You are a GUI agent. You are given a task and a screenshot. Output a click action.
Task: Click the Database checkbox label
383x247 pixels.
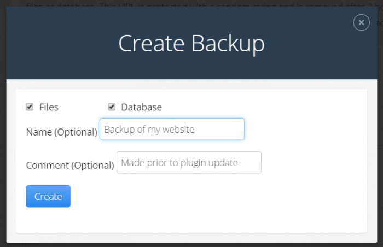point(141,107)
